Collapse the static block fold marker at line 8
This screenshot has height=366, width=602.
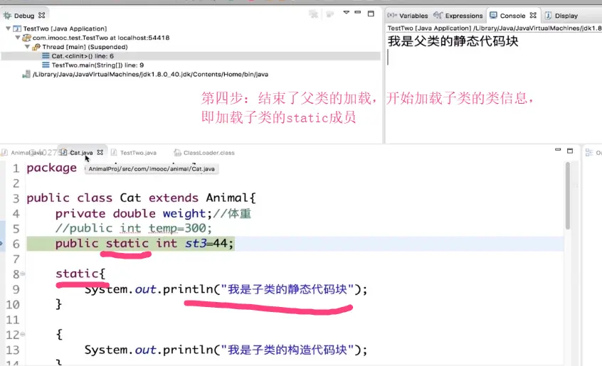point(23,274)
